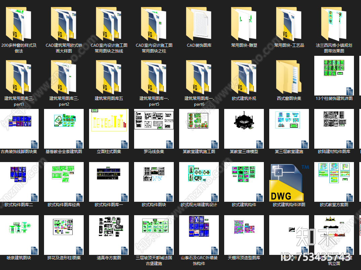361x270 pixels.
Task: Open the 200多种窗的样式及做法 folder
Action: point(19,24)
